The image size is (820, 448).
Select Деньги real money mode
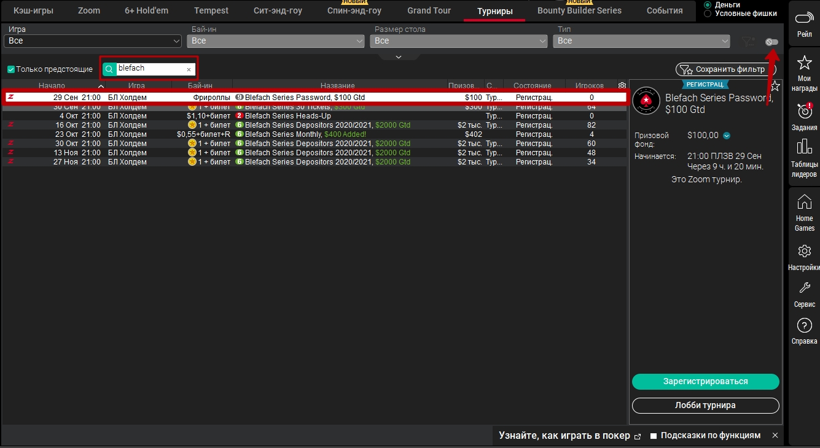708,5
